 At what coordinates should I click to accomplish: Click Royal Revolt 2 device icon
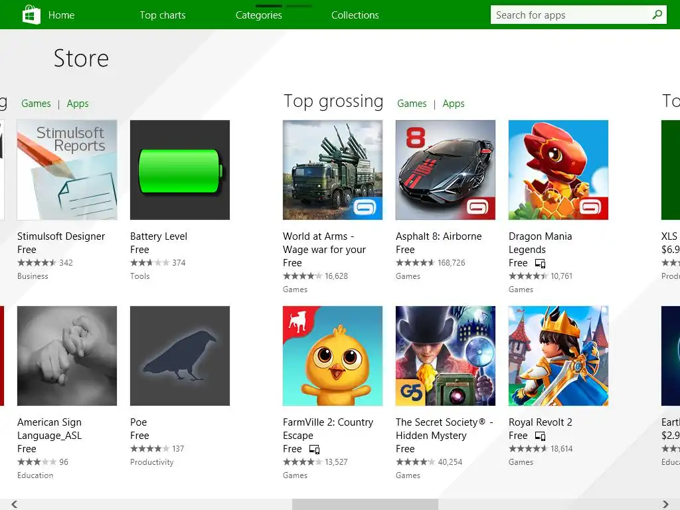pyautogui.click(x=540, y=436)
